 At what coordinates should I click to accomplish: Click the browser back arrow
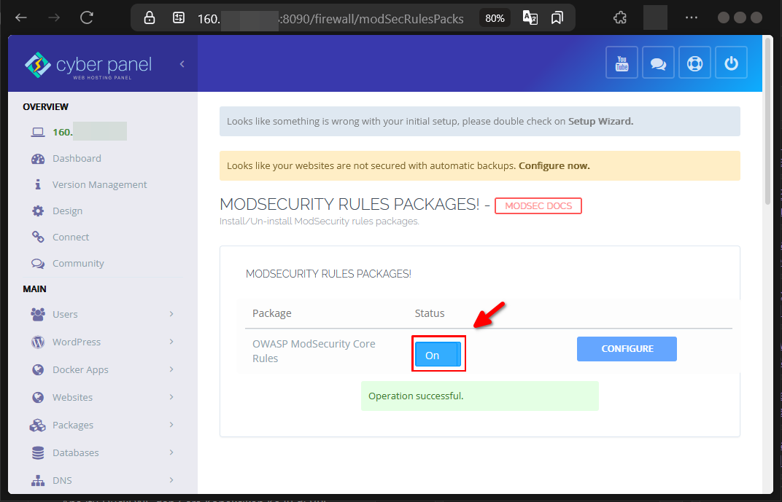20,18
